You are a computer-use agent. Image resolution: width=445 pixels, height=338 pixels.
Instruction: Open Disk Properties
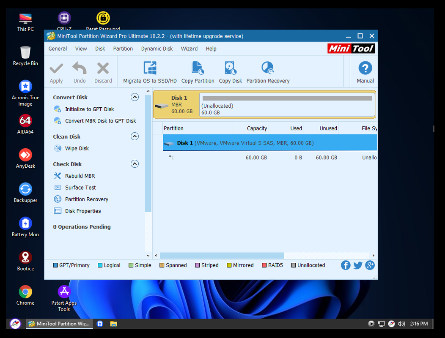[x=83, y=211]
